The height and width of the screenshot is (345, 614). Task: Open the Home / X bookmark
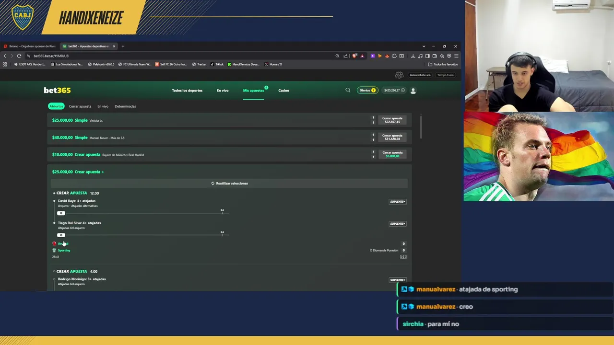pyautogui.click(x=273, y=64)
